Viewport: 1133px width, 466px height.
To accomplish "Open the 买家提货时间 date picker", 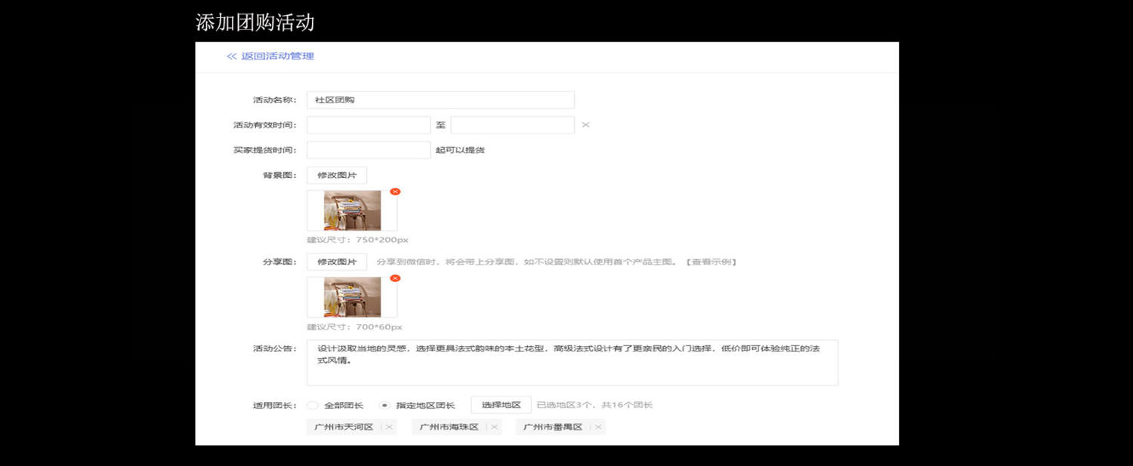I will point(369,150).
